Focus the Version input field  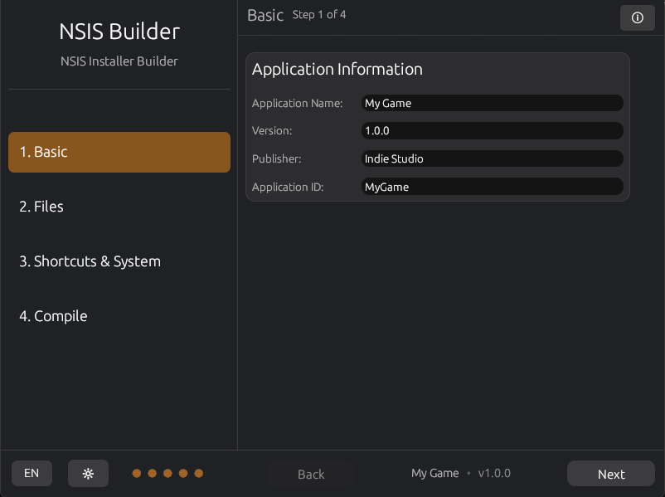[x=492, y=131]
